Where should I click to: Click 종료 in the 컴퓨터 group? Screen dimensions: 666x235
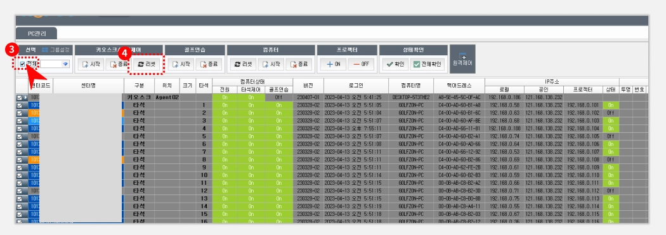299,65
